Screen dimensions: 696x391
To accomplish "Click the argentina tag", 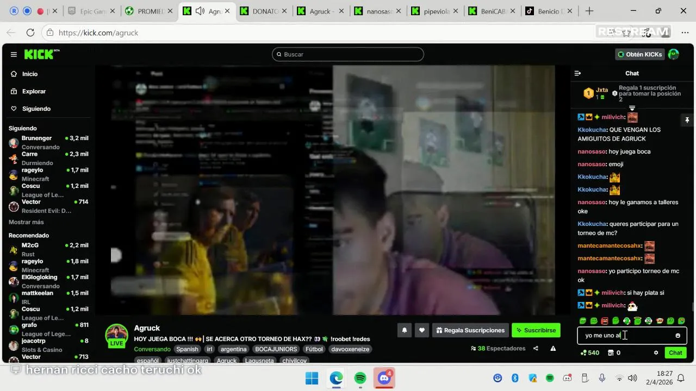I will [x=234, y=349].
